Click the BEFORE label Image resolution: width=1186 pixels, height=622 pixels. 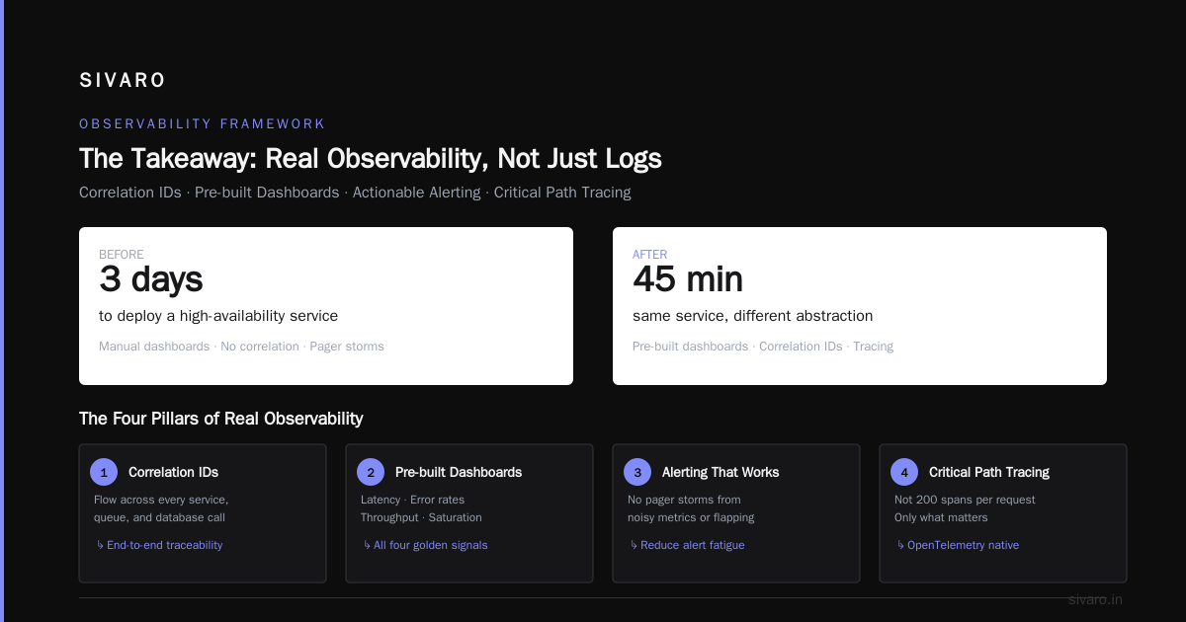coord(122,255)
